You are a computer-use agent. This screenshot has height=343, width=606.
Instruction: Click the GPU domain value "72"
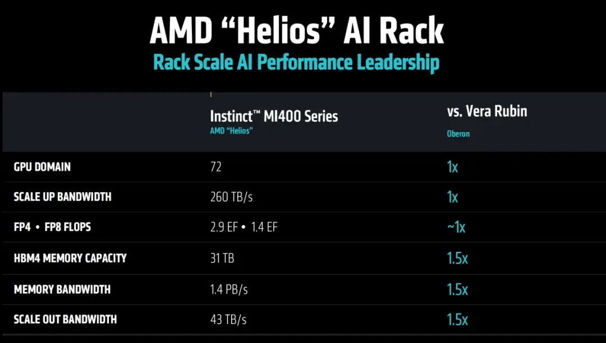[216, 167]
